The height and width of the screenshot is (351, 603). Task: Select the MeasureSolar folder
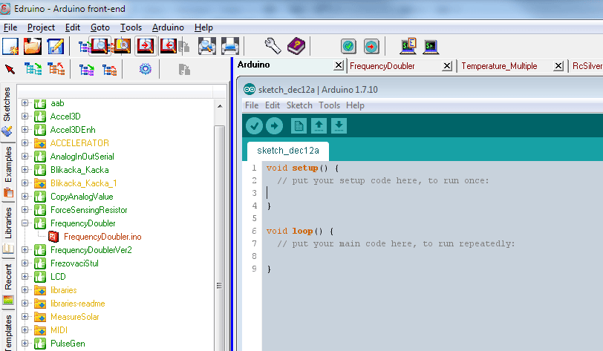(75, 317)
